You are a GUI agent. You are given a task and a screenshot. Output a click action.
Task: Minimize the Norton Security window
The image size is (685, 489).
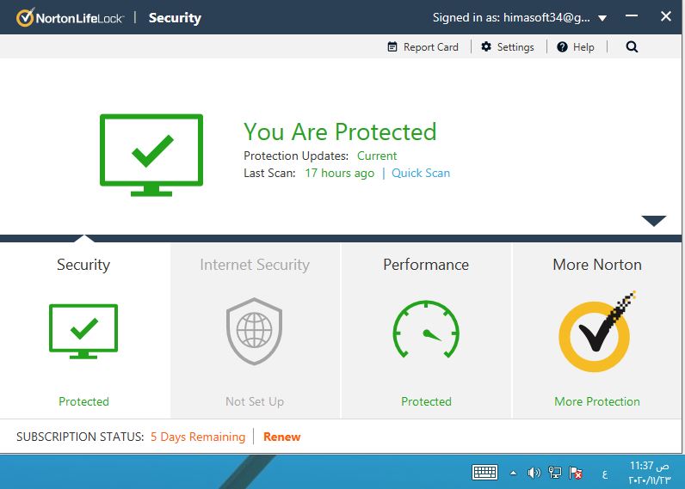click(632, 16)
